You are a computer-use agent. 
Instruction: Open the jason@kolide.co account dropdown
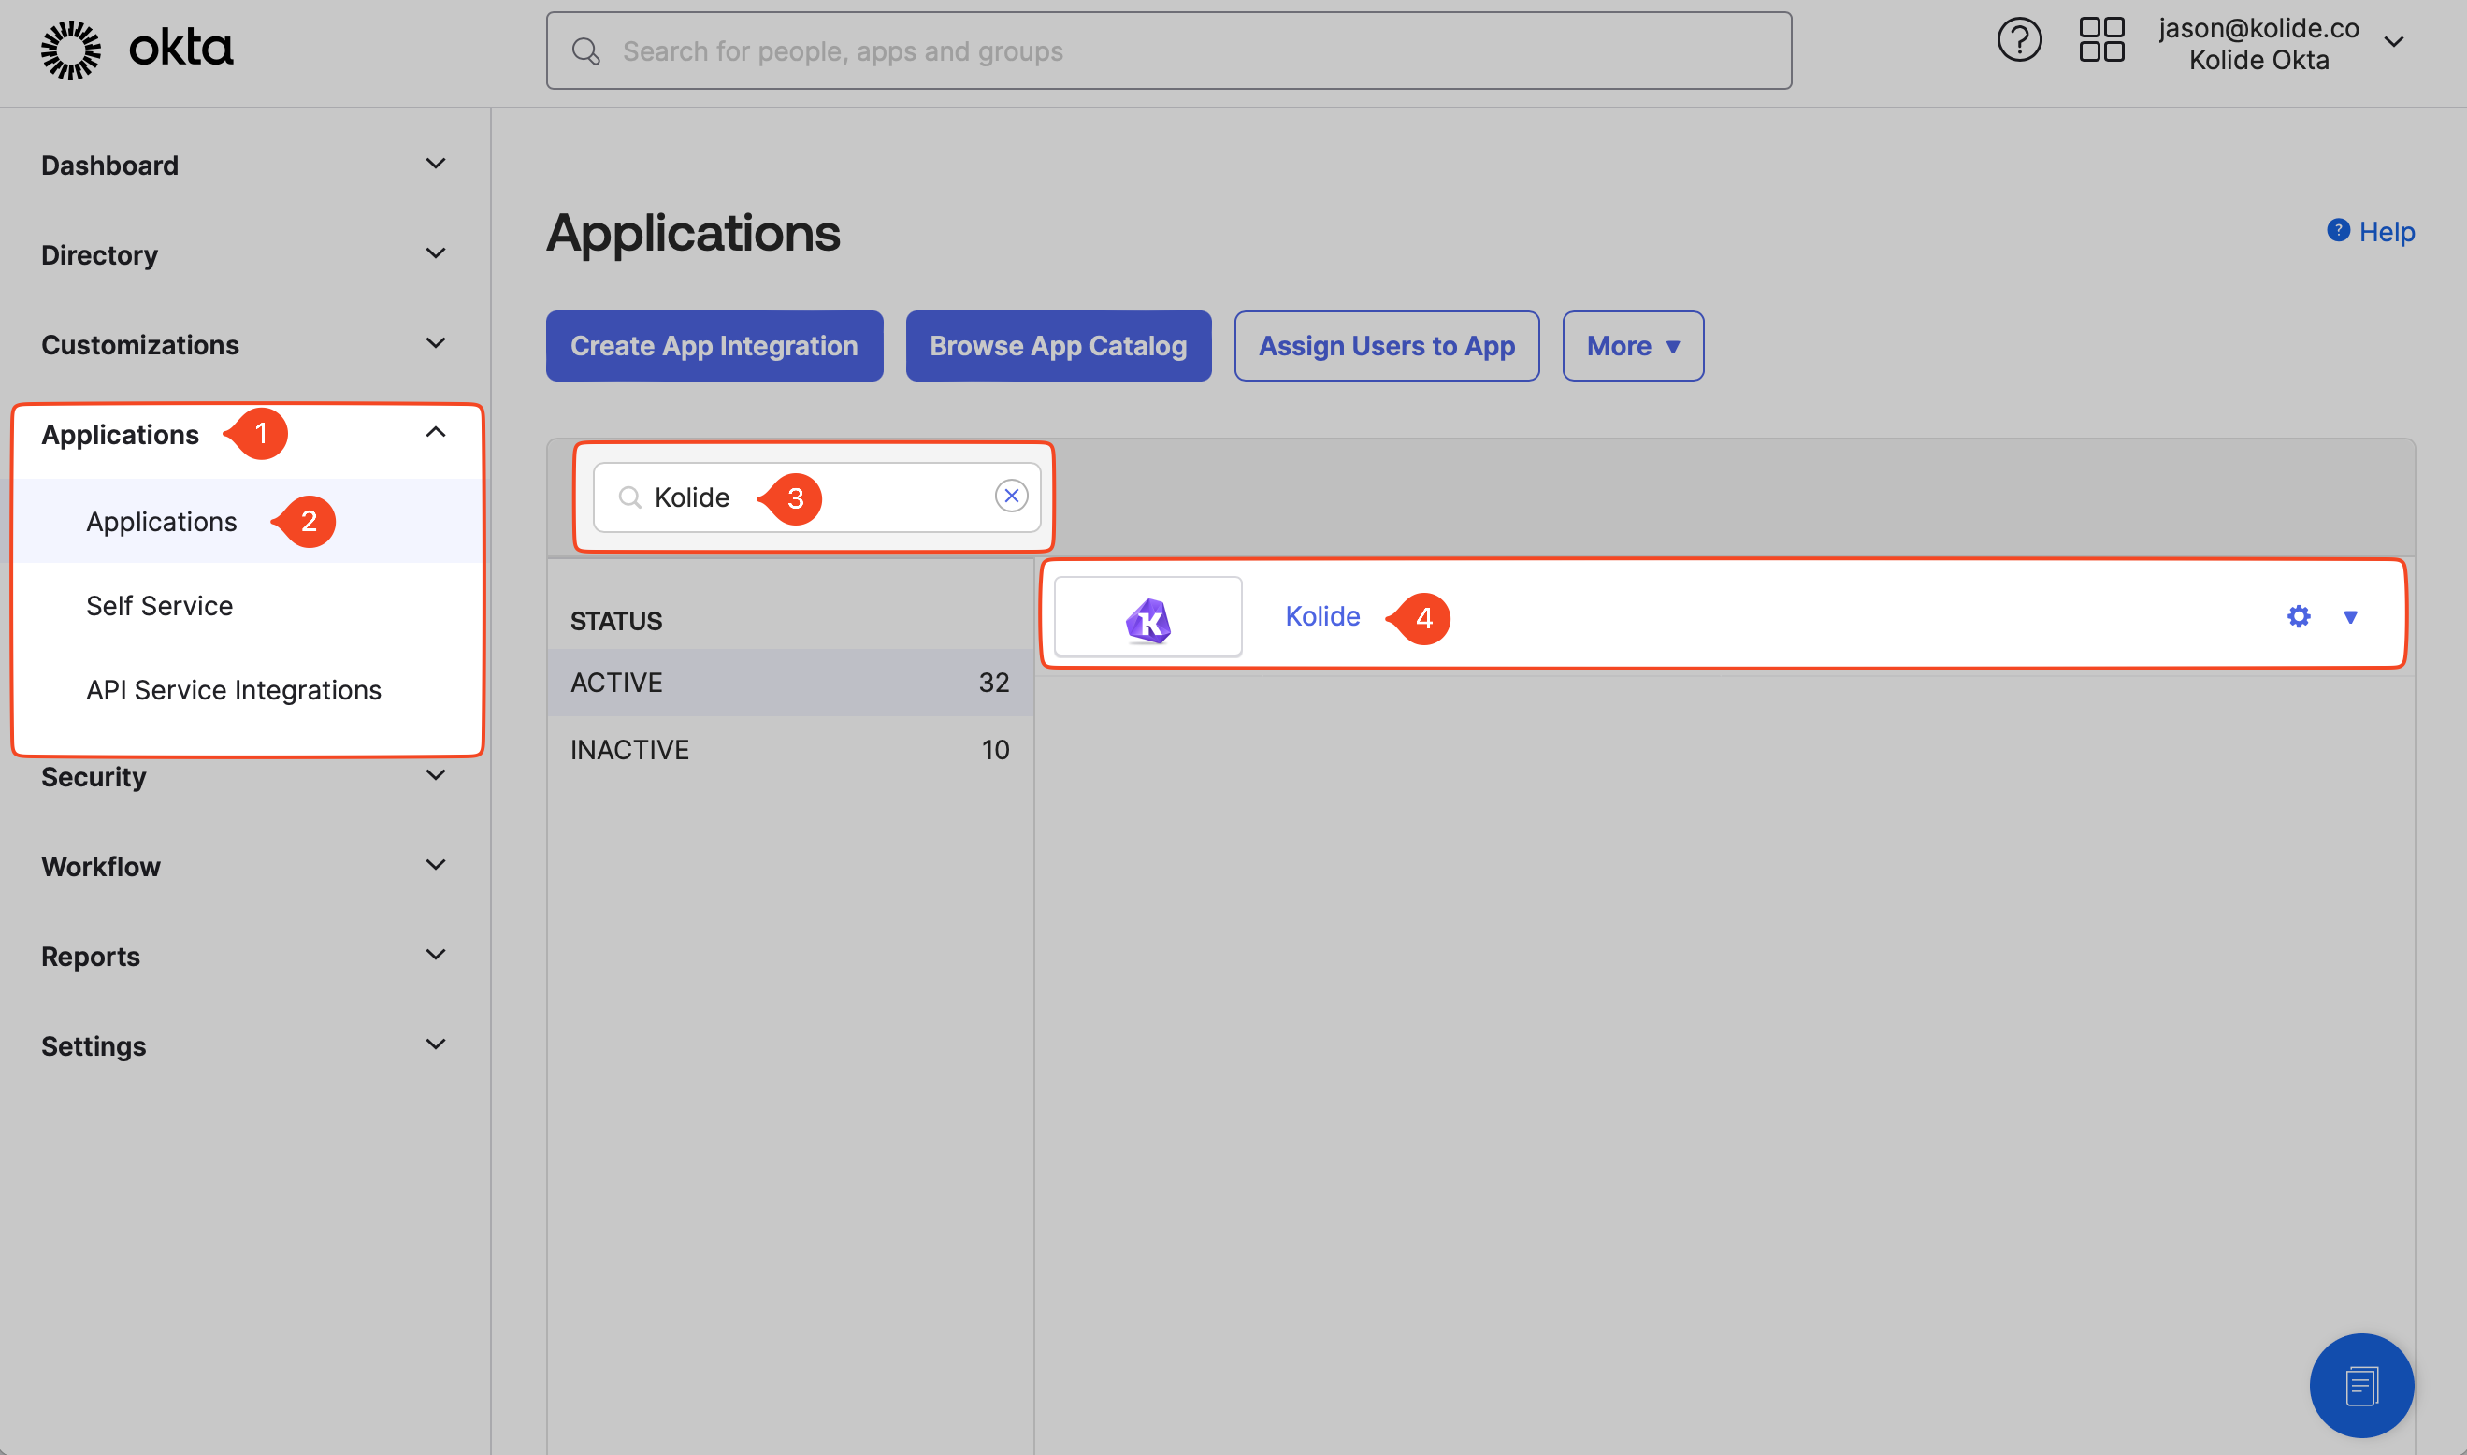[x=2281, y=43]
